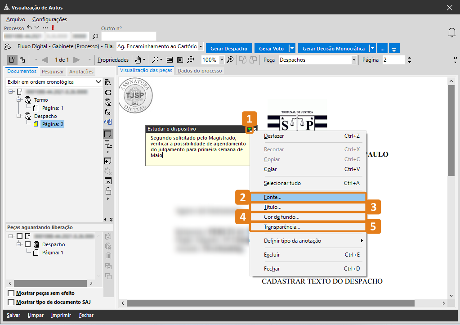
Task: Select the sticky note annotation tool
Action: (108, 134)
